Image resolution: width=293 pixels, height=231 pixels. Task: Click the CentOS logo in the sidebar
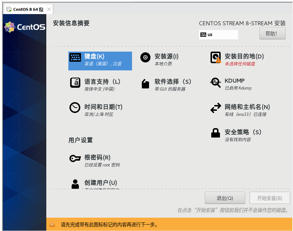(x=25, y=27)
